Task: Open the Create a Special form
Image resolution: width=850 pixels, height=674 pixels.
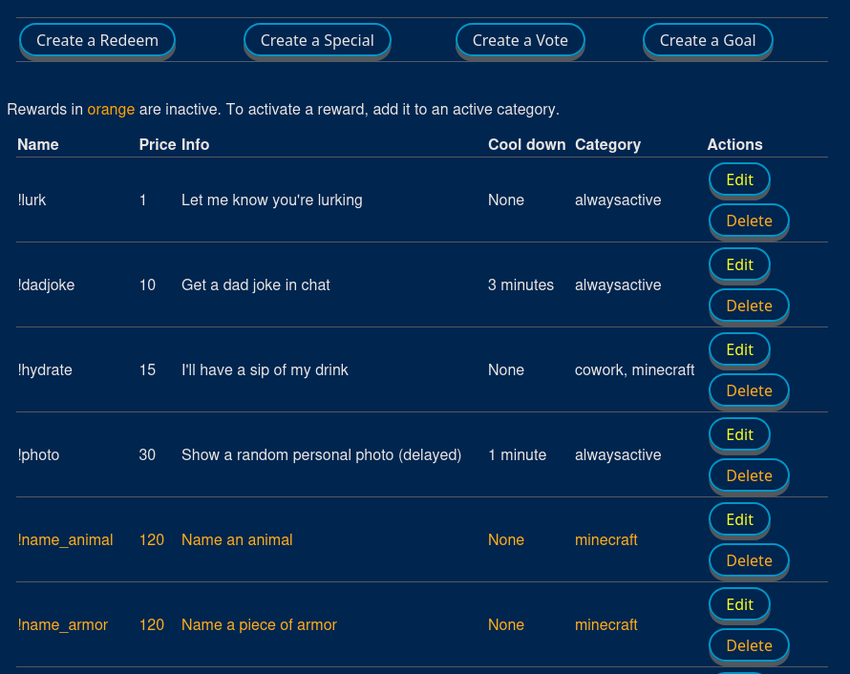Action: [x=317, y=40]
